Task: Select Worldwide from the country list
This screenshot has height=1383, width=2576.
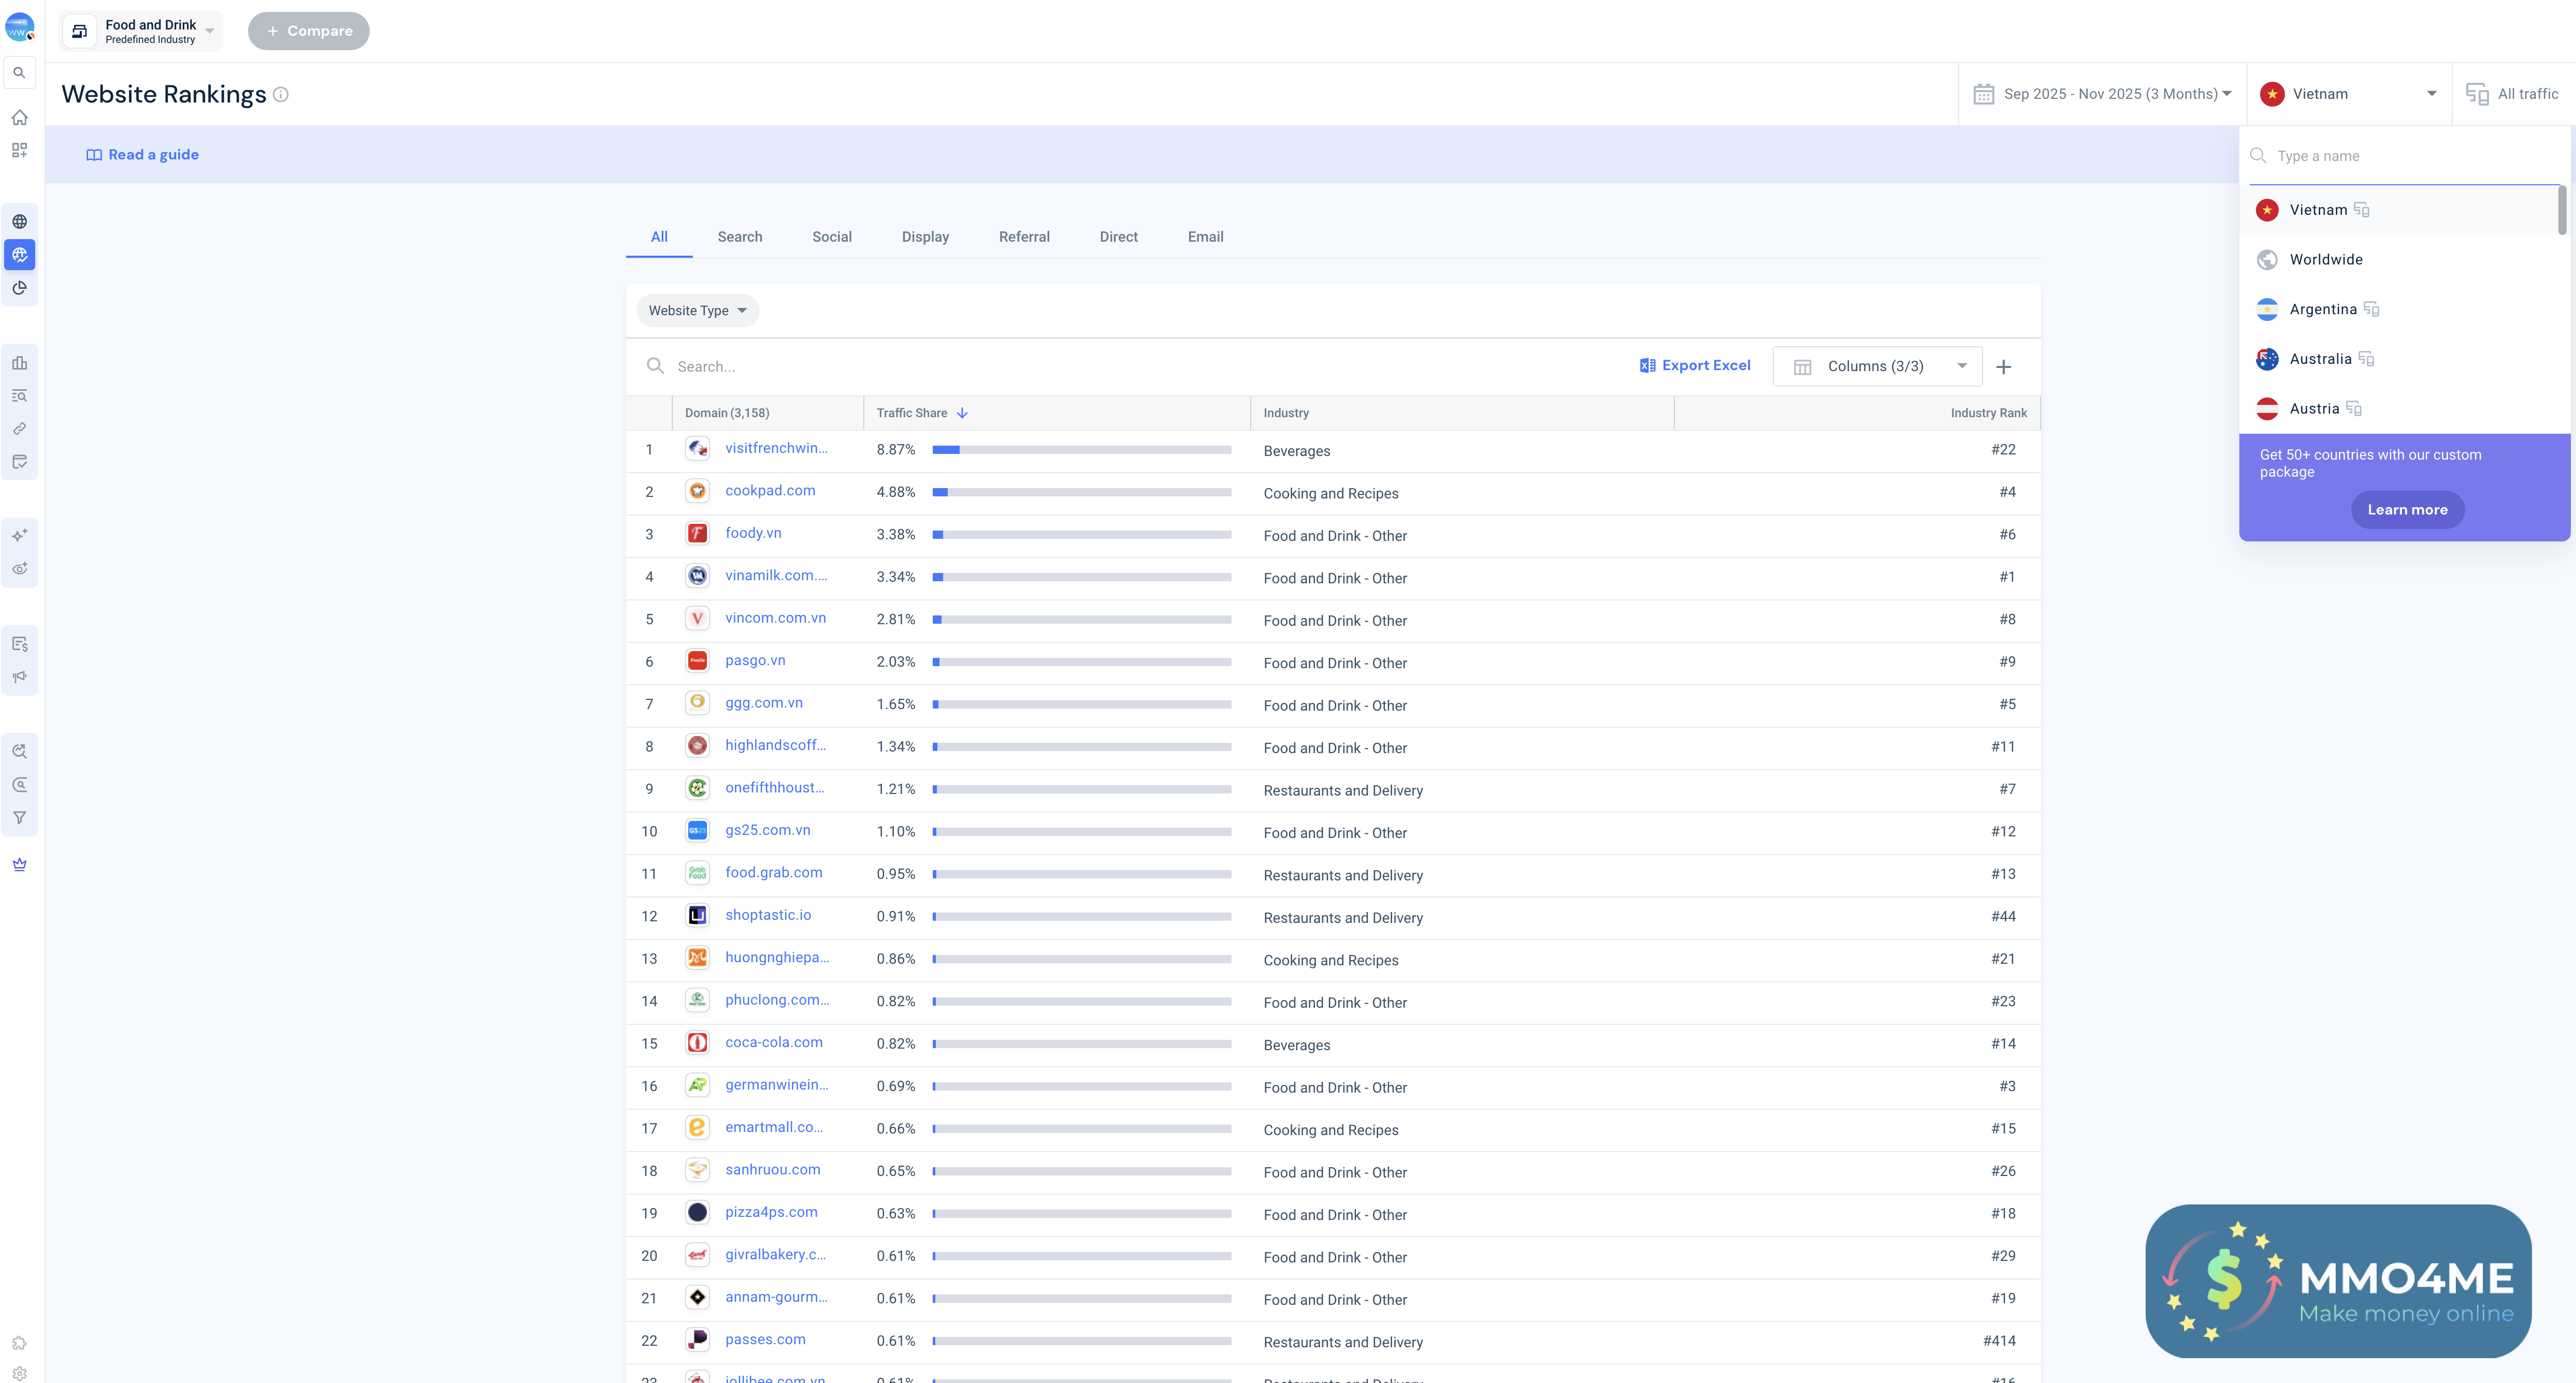Action: (x=2325, y=260)
